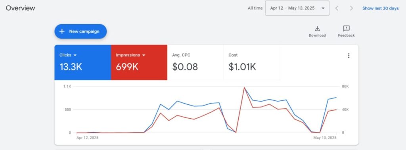The width and height of the screenshot is (406, 150).
Task: Click the Feedback text label
Action: 346,35
